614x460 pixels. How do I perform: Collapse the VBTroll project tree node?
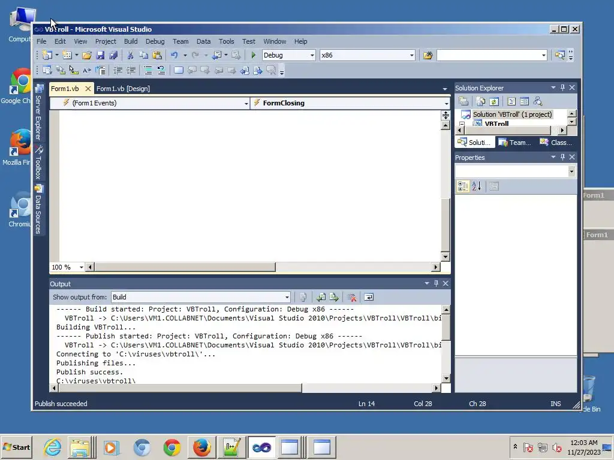click(462, 125)
